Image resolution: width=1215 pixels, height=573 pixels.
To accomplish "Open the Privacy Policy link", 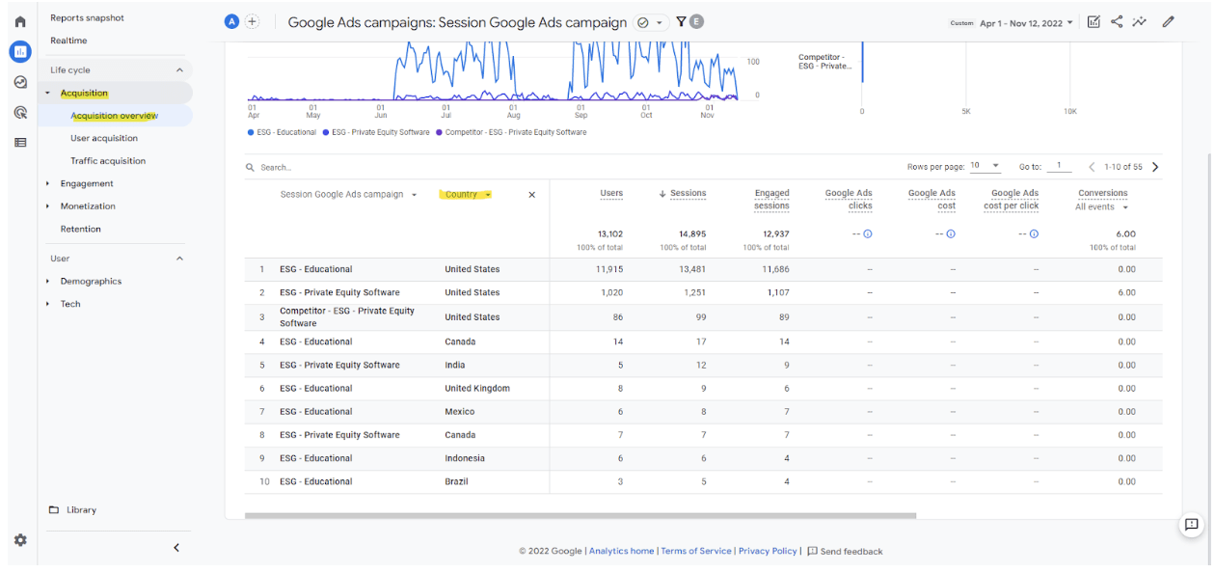I will (768, 551).
